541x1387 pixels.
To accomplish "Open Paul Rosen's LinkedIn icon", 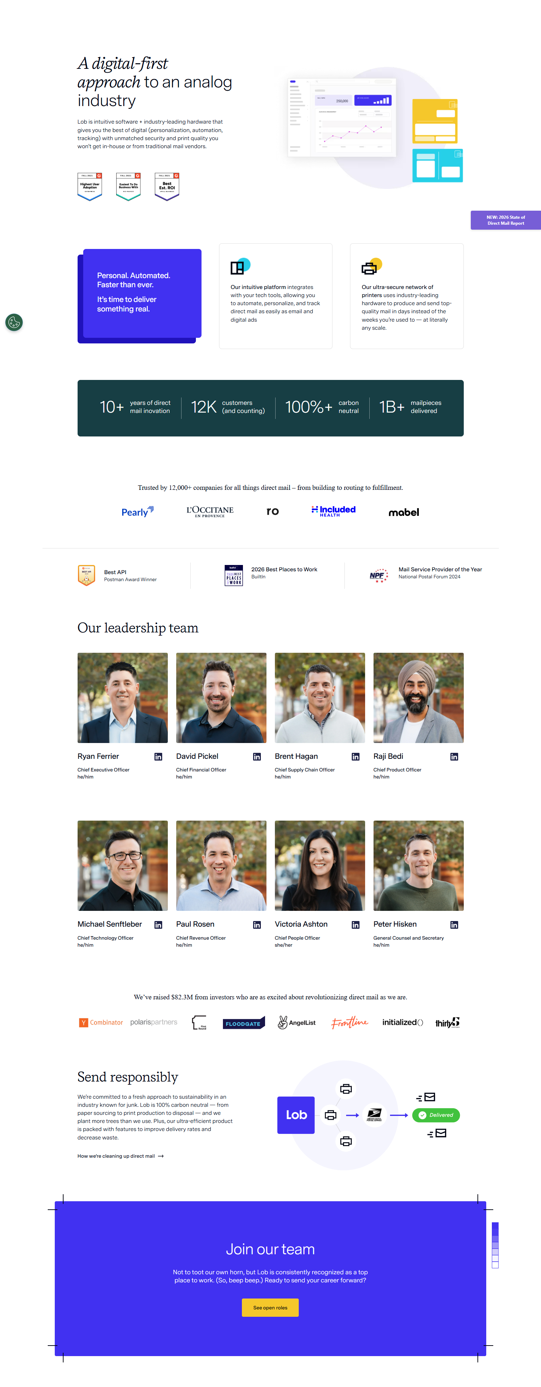I will point(257,925).
